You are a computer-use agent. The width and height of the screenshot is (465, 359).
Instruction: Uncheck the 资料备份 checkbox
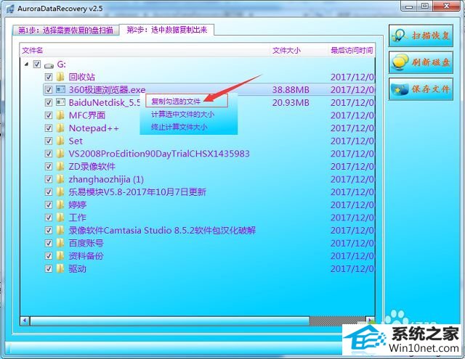click(x=49, y=256)
